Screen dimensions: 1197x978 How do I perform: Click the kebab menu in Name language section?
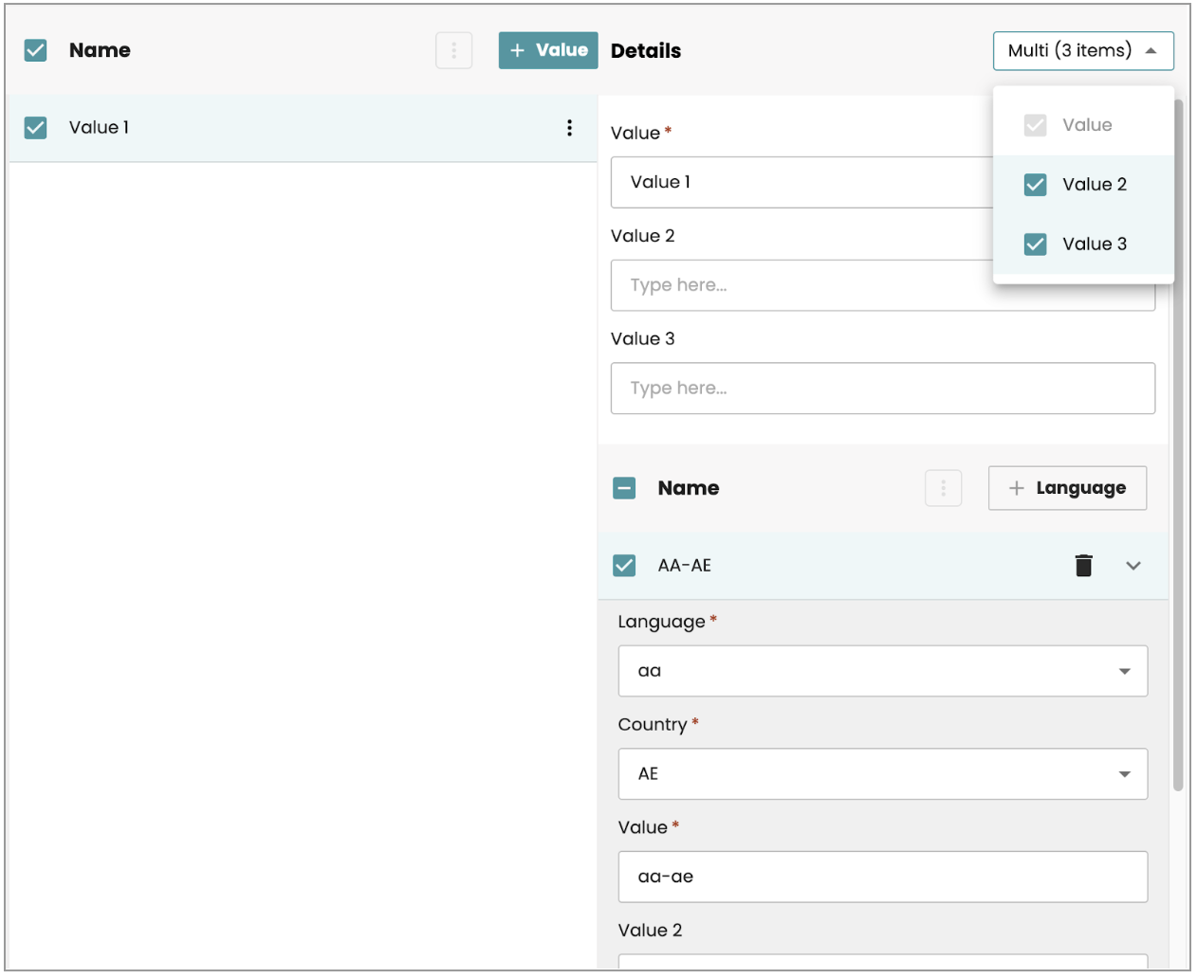tap(943, 488)
